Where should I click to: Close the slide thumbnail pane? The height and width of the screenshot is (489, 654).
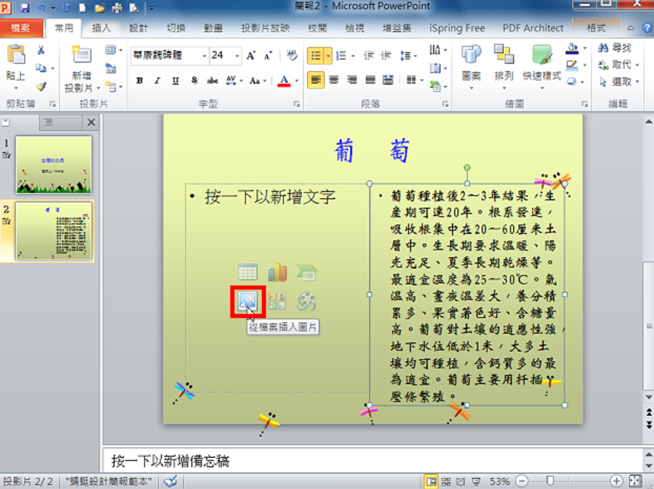(x=91, y=122)
